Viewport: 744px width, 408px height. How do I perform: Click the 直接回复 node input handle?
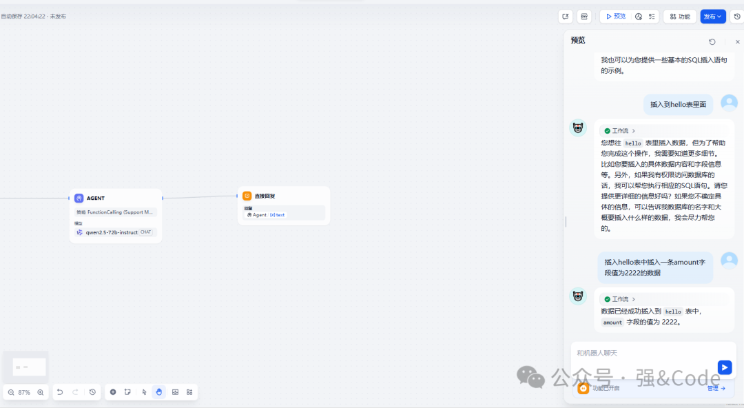click(237, 196)
